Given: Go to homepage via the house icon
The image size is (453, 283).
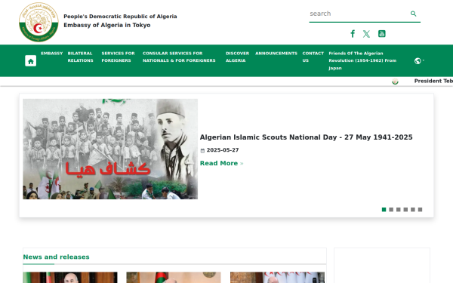Looking at the screenshot, I should (x=31, y=60).
